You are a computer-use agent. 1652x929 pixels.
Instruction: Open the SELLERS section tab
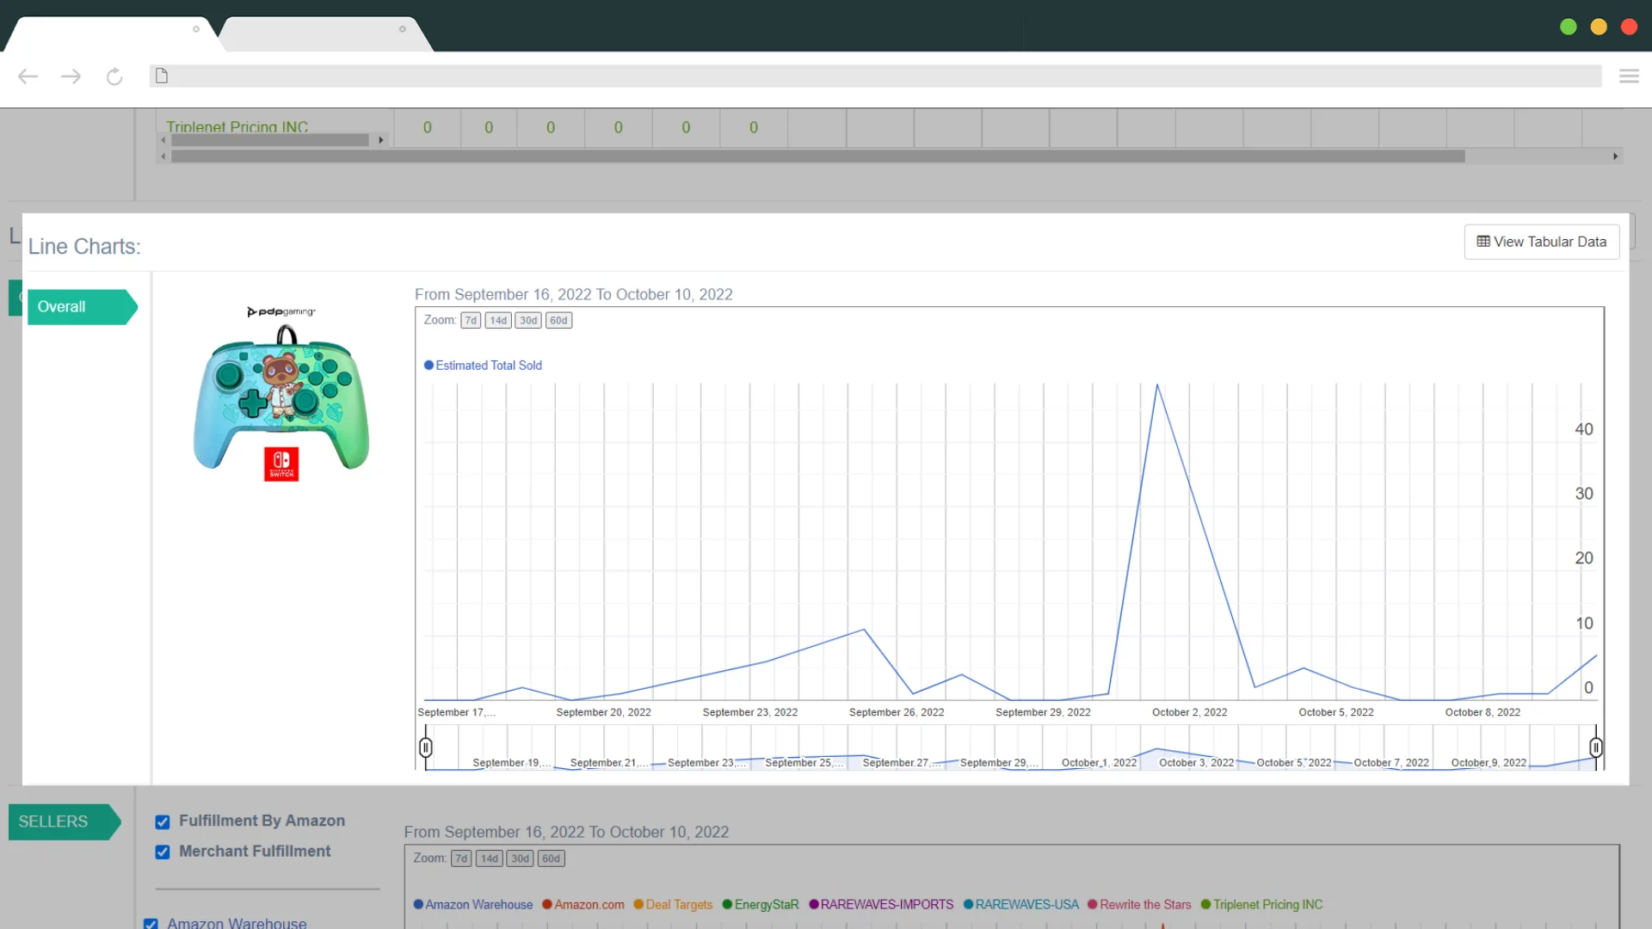click(x=65, y=821)
